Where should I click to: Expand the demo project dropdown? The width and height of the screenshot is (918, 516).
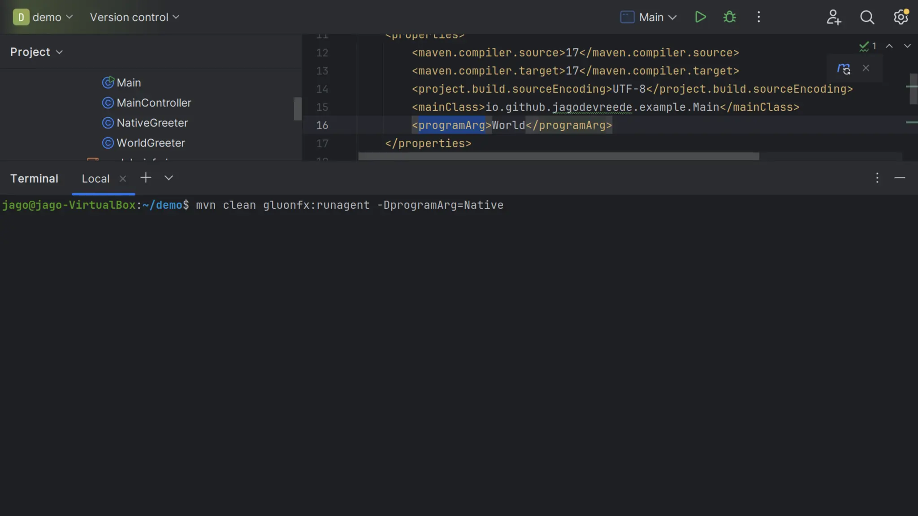coord(43,17)
